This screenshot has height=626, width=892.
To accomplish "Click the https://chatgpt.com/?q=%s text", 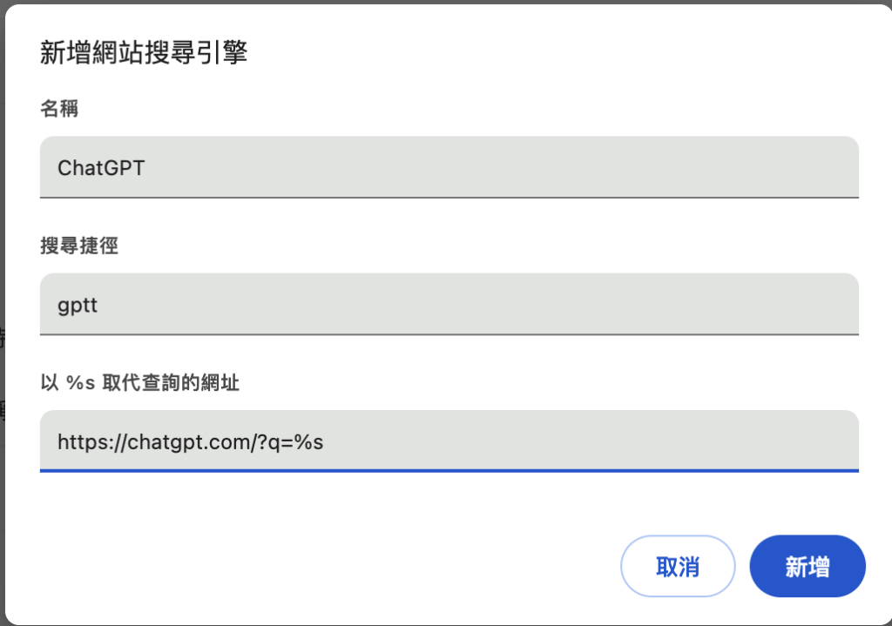I will coord(191,441).
